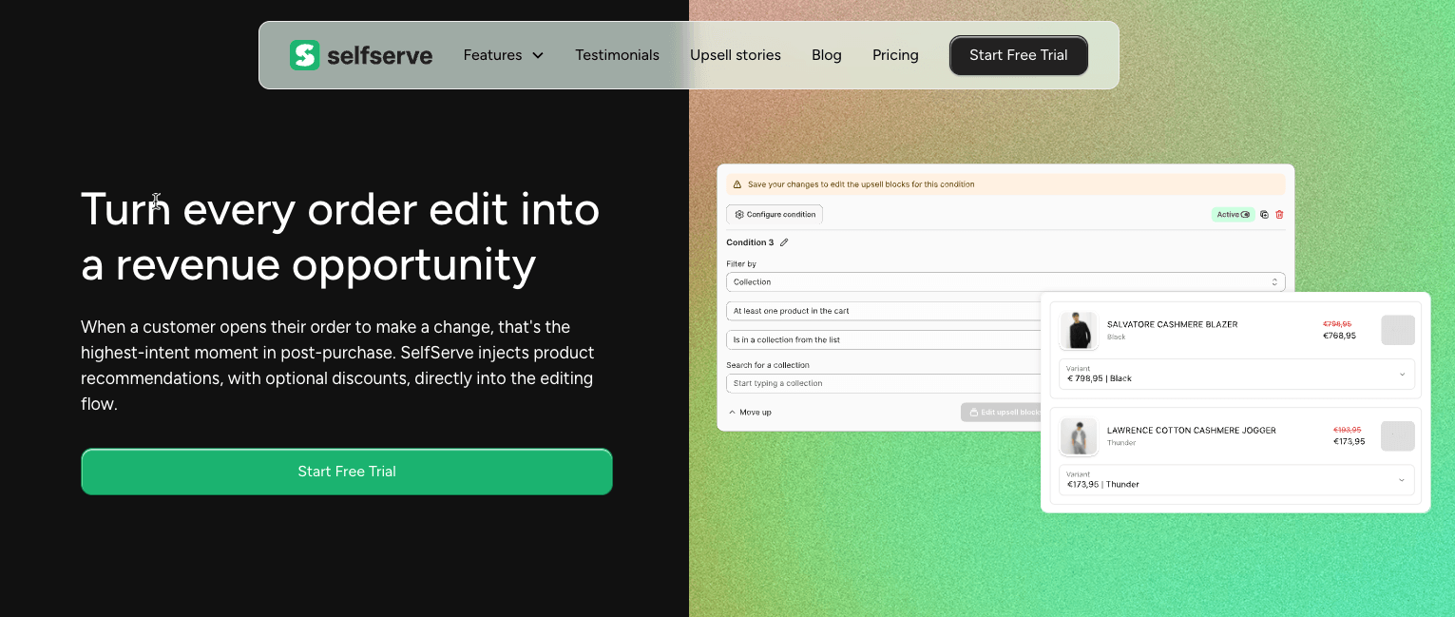Open the Blog nav link
The width and height of the screenshot is (1455, 617).
[827, 55]
